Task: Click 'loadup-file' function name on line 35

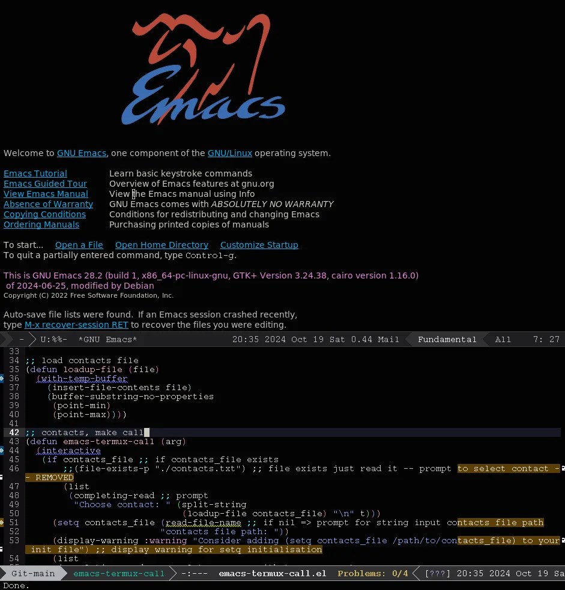Action: (x=92, y=370)
